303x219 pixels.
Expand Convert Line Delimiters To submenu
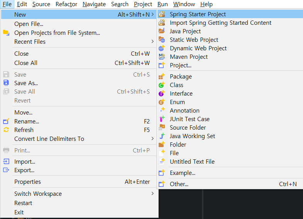pos(153,139)
